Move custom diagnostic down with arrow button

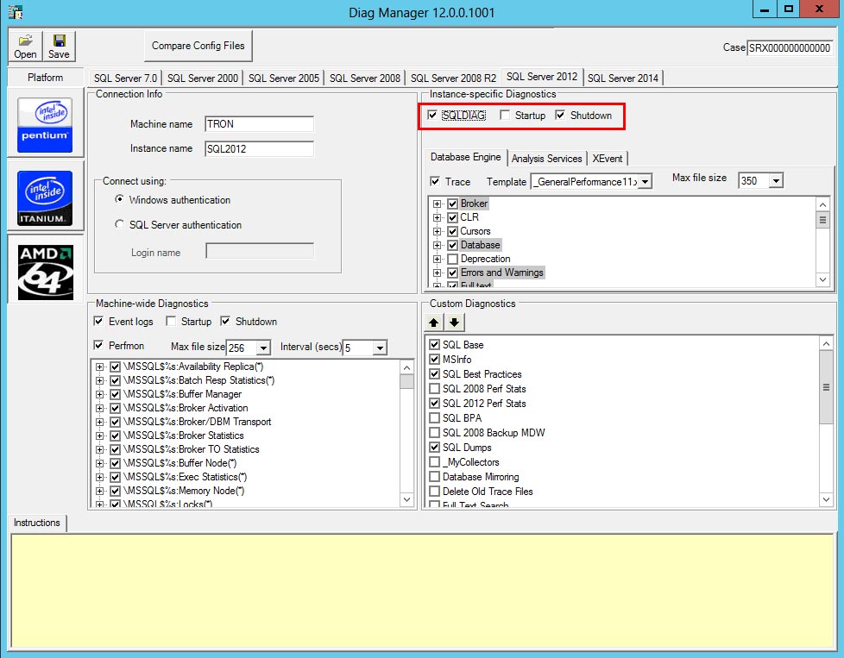[x=454, y=323]
